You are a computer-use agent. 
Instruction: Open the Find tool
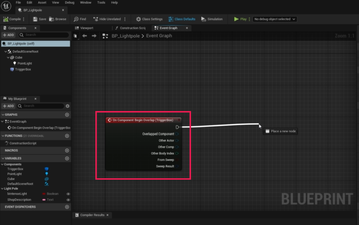click(80, 19)
